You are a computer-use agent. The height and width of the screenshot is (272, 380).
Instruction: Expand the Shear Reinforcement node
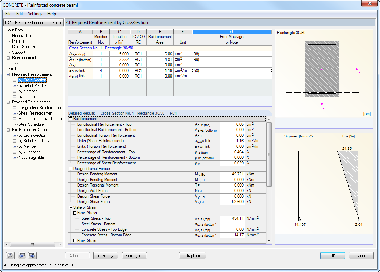coord(15,113)
